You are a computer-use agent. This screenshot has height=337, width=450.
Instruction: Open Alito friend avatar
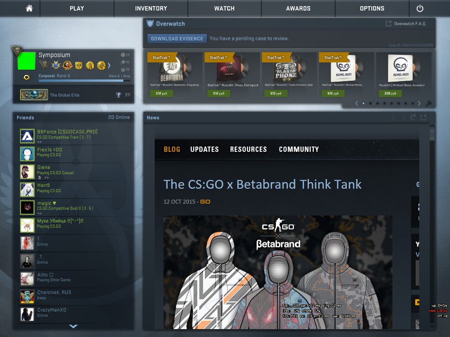pyautogui.click(x=27, y=279)
